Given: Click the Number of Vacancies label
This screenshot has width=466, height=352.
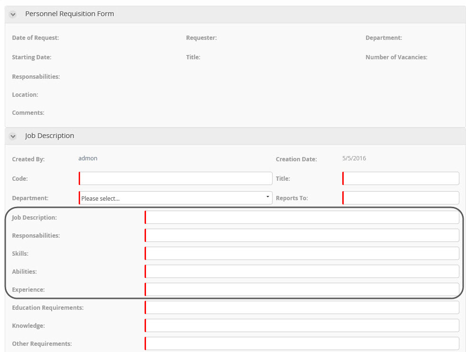Looking at the screenshot, I should pyautogui.click(x=396, y=57).
